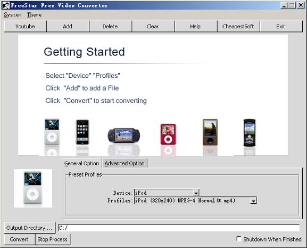Click the Youtube toolbar button
This screenshot has height=248, width=307.
25,26
